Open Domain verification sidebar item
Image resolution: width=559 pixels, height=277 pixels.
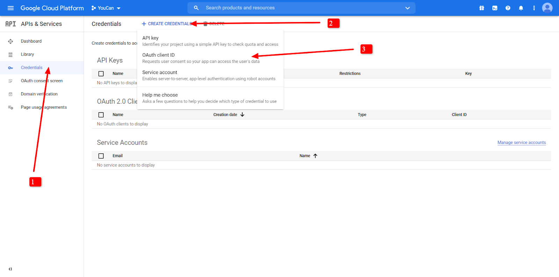click(x=42, y=94)
